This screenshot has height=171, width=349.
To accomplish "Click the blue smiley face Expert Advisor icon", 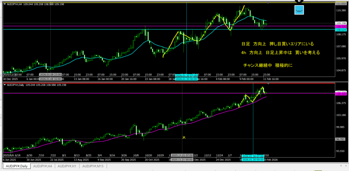I will [299, 10].
